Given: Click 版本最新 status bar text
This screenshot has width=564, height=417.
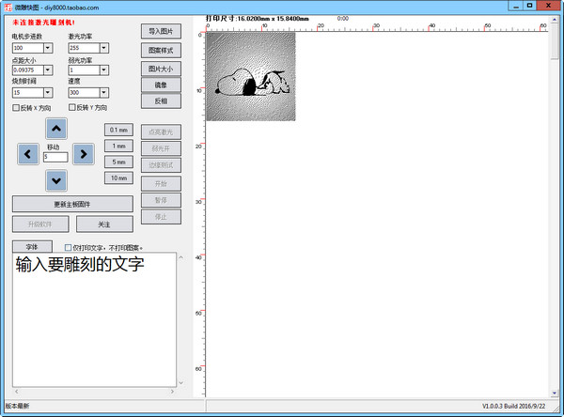Looking at the screenshot, I should (17, 406).
